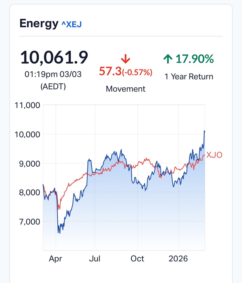Click the red XJO comparison series label
The height and width of the screenshot is (283, 242).
coord(214,155)
